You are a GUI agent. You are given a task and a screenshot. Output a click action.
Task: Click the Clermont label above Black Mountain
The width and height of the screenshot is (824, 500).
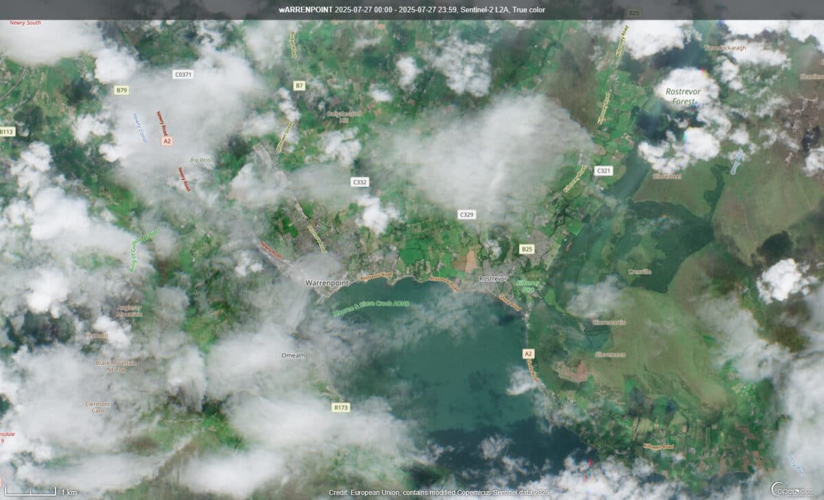point(96,336)
